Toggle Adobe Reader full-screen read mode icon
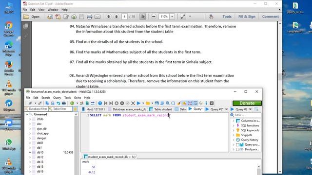312x175 pixels. click(x=183, y=17)
